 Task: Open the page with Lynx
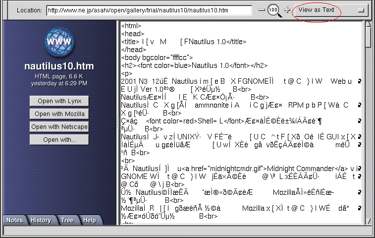pyautogui.click(x=59, y=101)
